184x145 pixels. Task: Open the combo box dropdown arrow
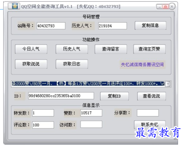[x=168, y=84]
